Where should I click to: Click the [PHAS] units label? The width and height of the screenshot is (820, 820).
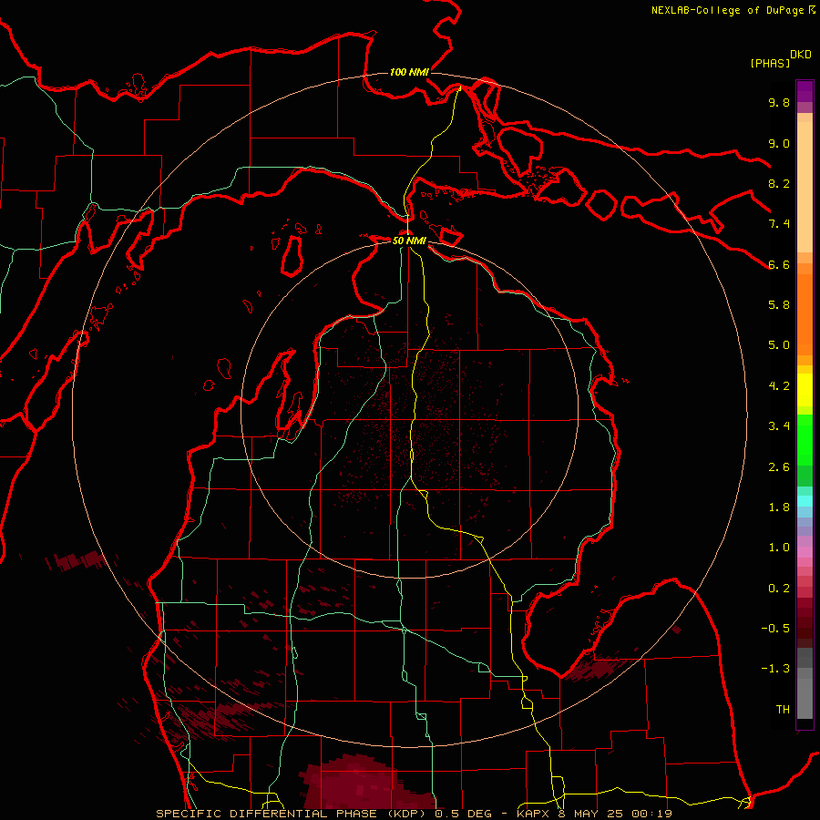click(x=770, y=64)
